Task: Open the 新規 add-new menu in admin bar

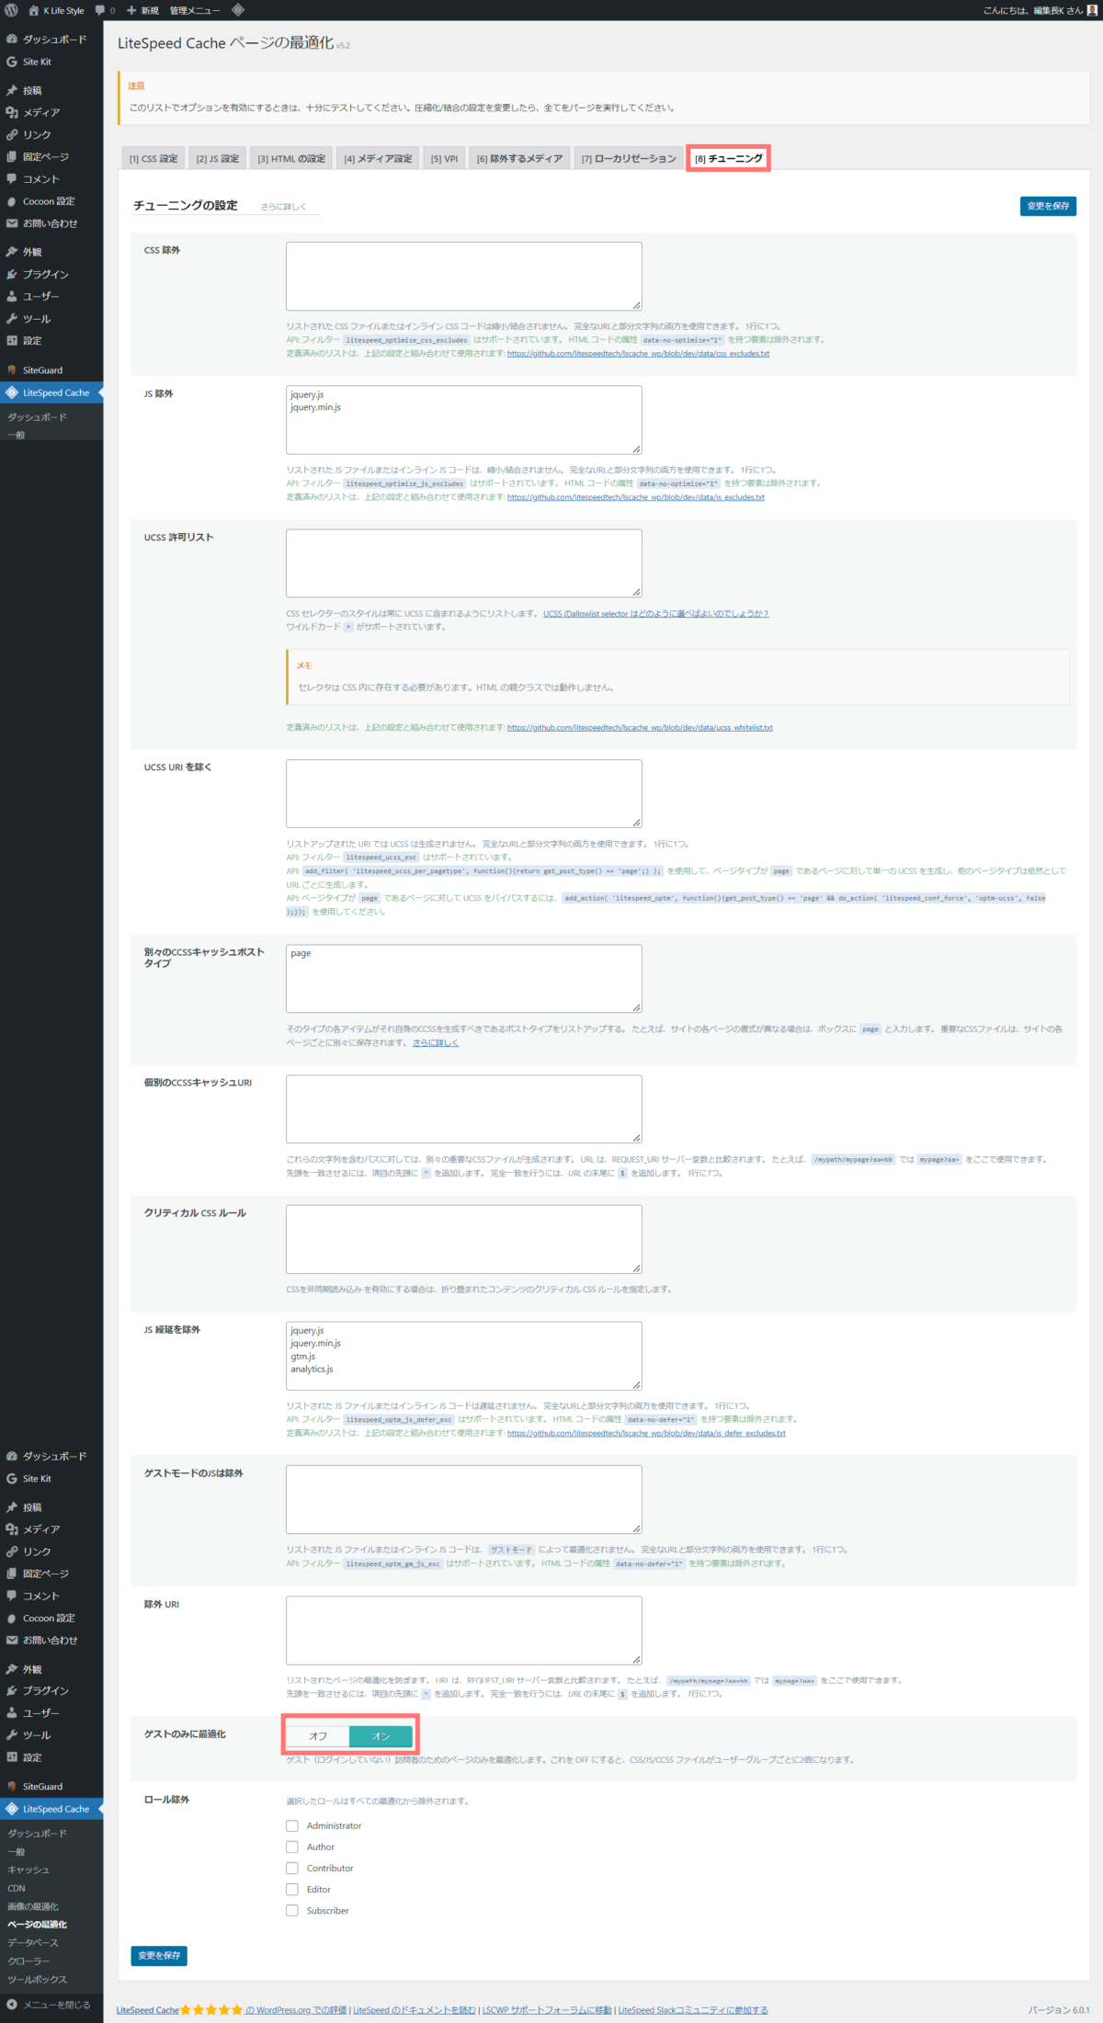Action: (142, 10)
